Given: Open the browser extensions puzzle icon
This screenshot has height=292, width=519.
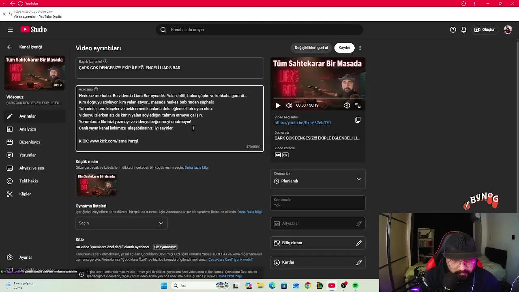Looking at the screenshot, I should tap(464, 4).
